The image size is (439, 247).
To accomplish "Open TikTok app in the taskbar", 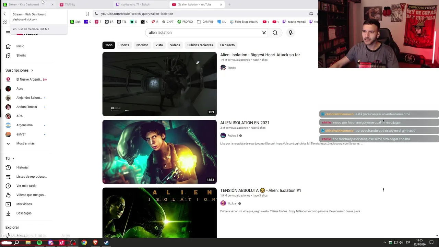I will [62, 243].
